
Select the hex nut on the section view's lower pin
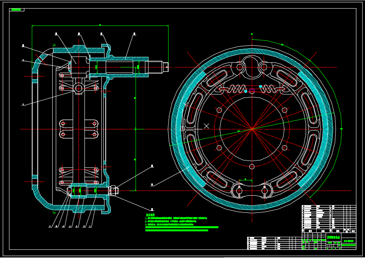[x=113, y=191]
